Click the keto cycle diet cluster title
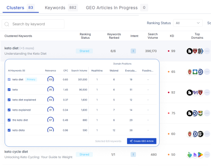The height and width of the screenshot is (167, 211). pos(16,152)
